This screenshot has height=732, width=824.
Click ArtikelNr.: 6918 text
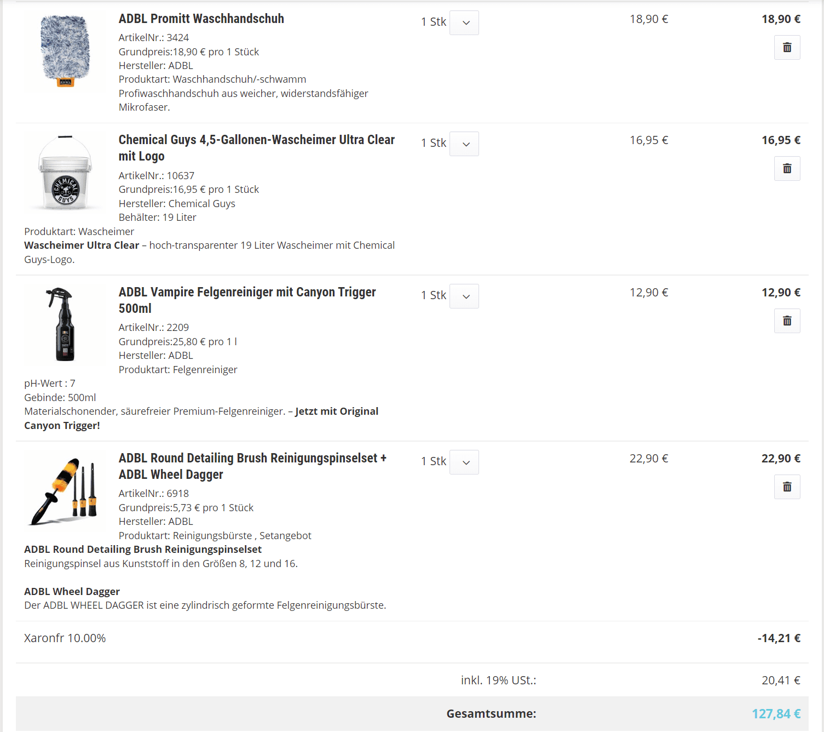coord(154,494)
